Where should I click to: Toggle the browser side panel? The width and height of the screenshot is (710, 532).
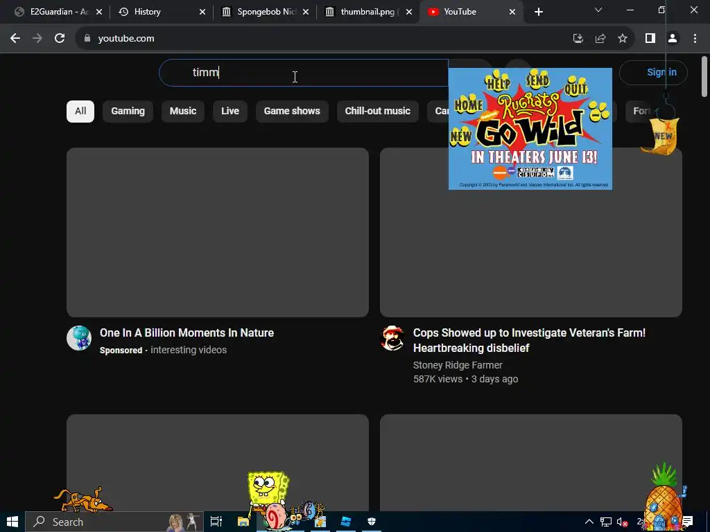point(650,39)
